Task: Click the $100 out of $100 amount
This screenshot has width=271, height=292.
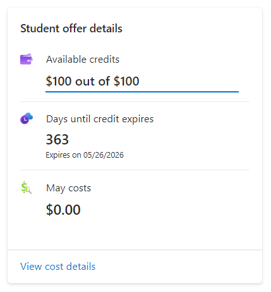Action: pyautogui.click(x=93, y=81)
